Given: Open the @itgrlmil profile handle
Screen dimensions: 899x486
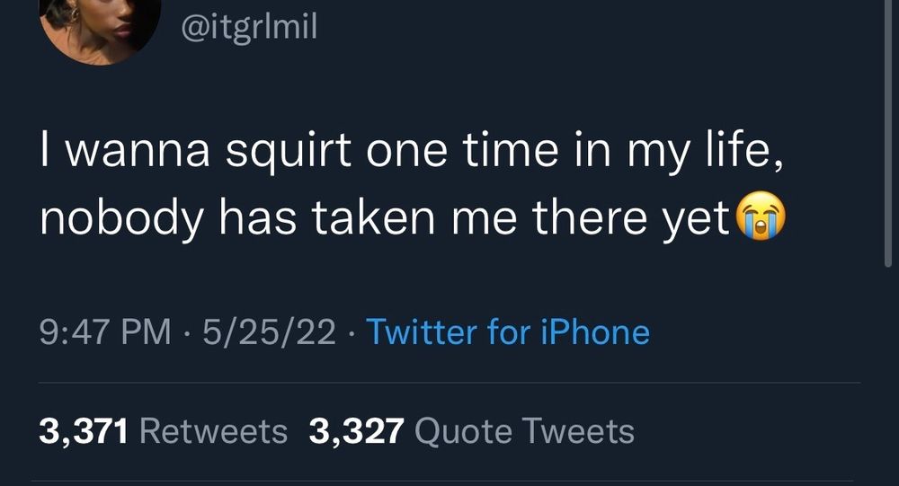Looking at the screenshot, I should (x=249, y=26).
